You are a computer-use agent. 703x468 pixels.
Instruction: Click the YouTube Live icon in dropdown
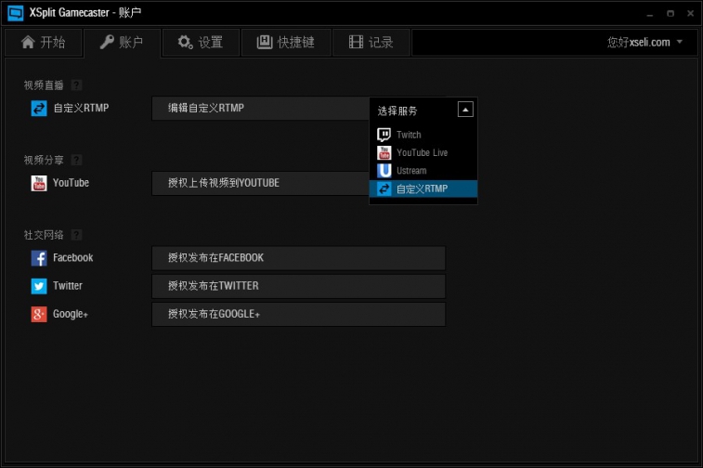point(384,153)
